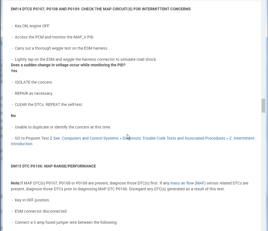Image resolution: width=268 pixels, height=231 pixels.
Task: Click the vertical scrollbar thumb
Action: (263, 105)
